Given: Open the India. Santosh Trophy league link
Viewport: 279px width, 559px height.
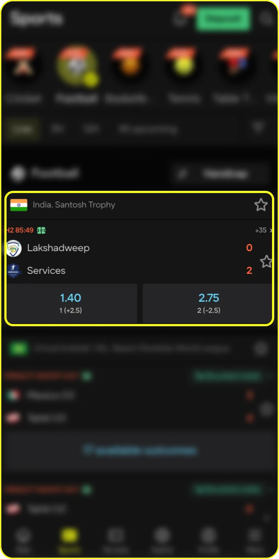Looking at the screenshot, I should pyautogui.click(x=74, y=205).
